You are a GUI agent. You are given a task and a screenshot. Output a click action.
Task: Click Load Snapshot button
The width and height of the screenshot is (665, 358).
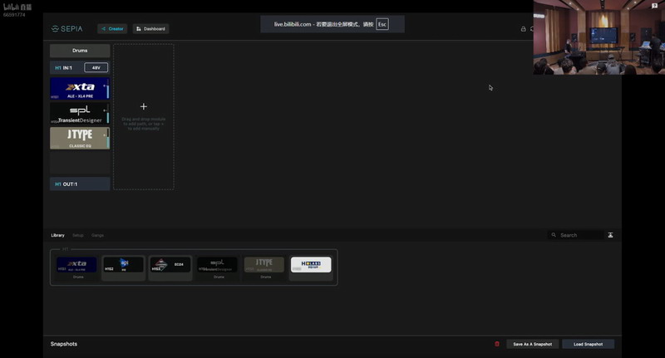point(588,344)
